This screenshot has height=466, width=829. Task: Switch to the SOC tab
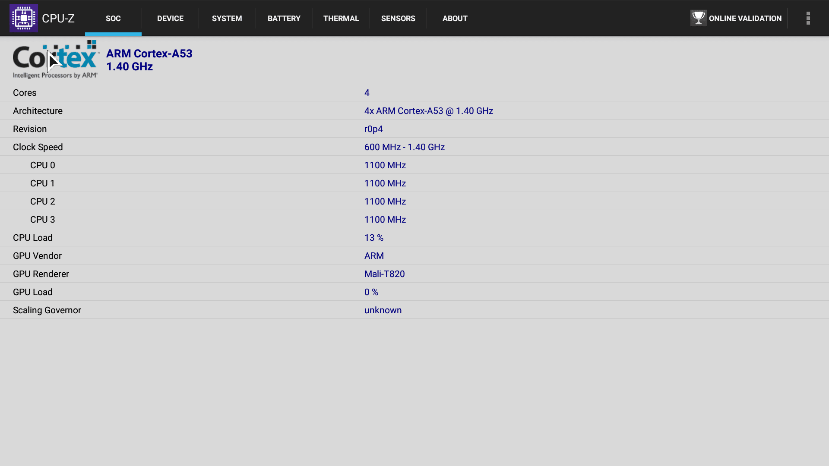pyautogui.click(x=113, y=19)
